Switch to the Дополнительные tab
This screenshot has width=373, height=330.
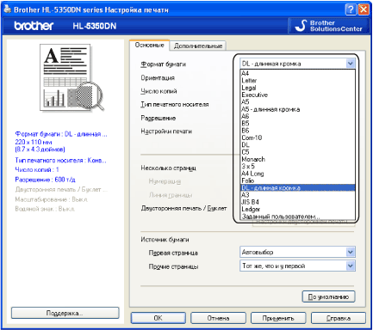tap(198, 46)
